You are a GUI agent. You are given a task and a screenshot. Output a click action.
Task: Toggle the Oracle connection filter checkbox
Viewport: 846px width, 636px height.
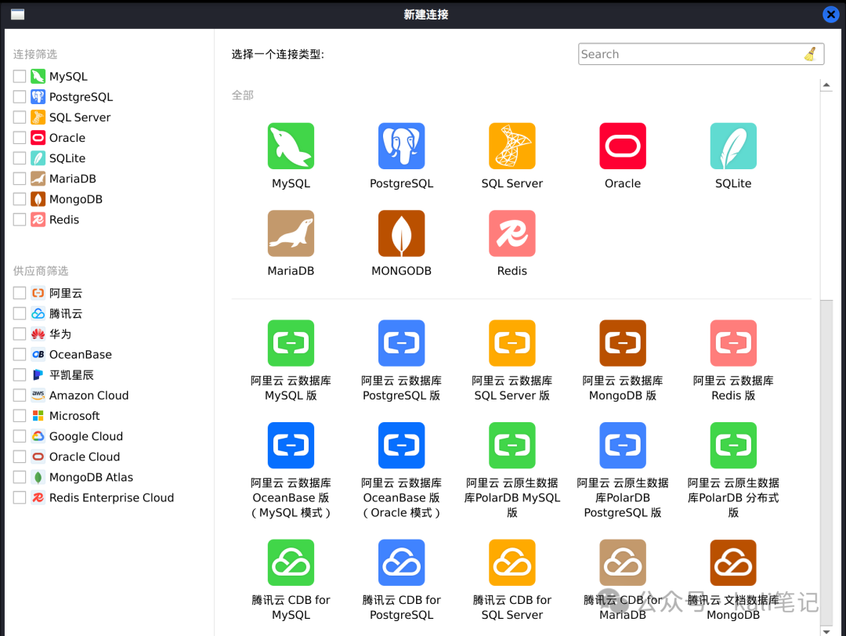(20, 138)
